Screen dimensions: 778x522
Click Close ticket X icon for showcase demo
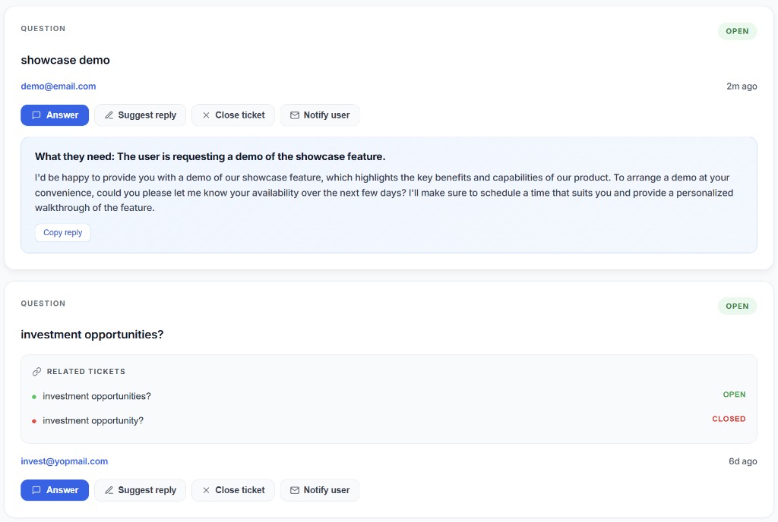[206, 115]
